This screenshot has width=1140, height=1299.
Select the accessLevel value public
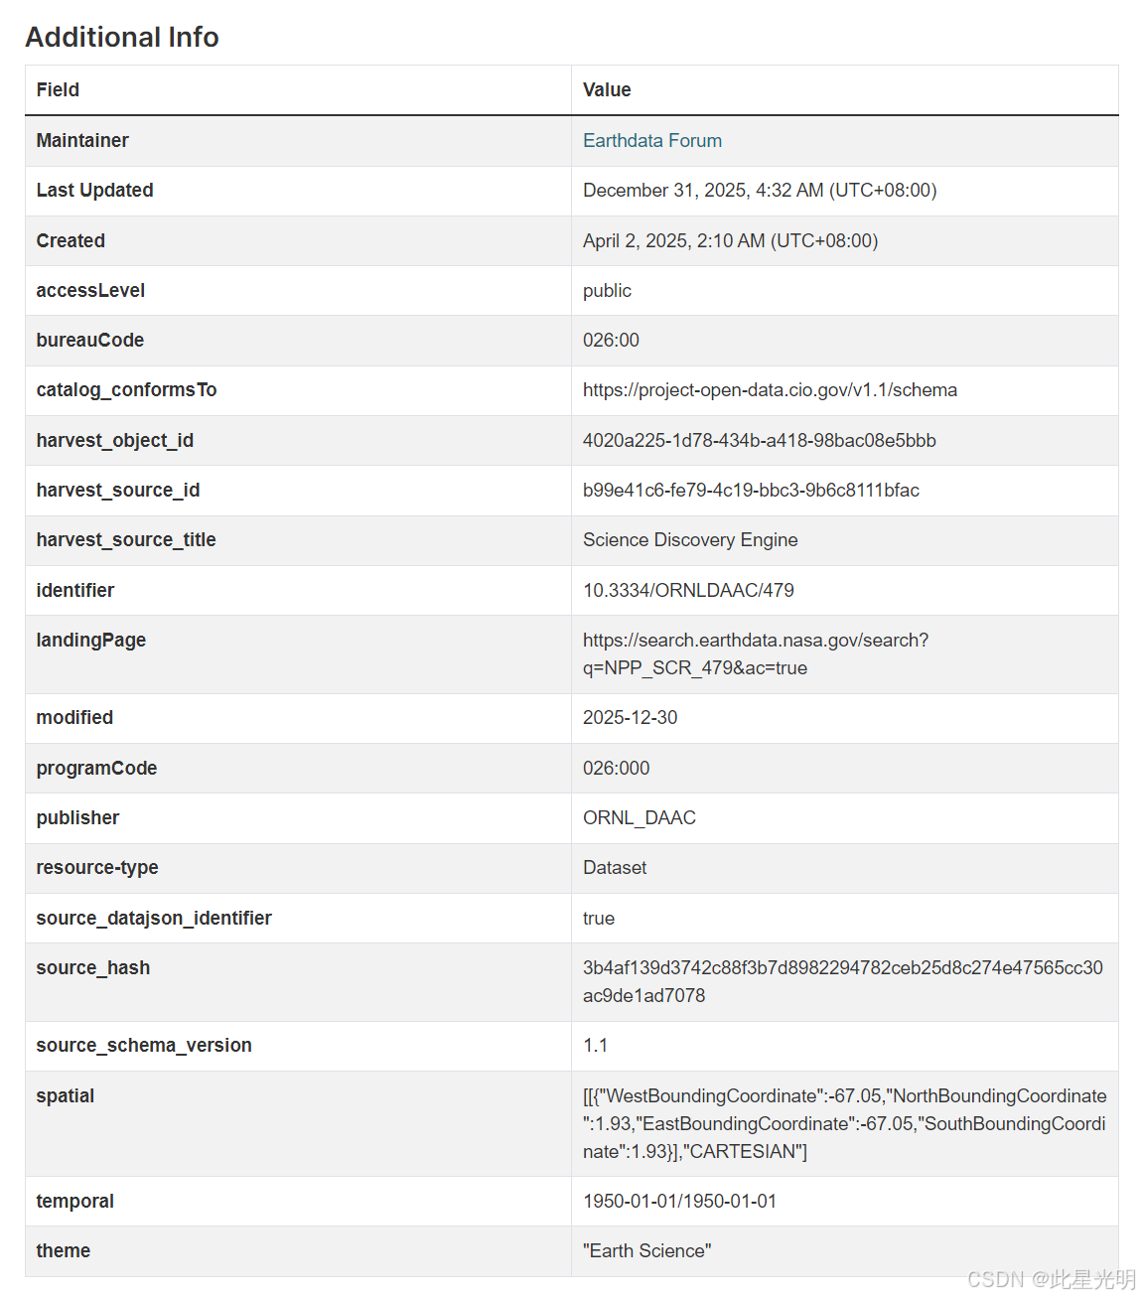[607, 291]
